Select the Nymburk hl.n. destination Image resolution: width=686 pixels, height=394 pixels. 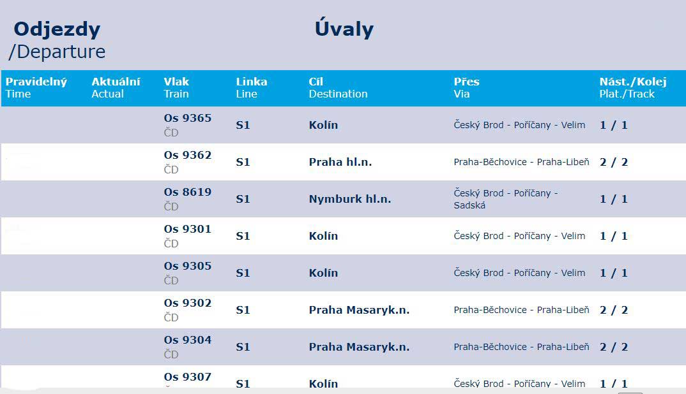350,199
